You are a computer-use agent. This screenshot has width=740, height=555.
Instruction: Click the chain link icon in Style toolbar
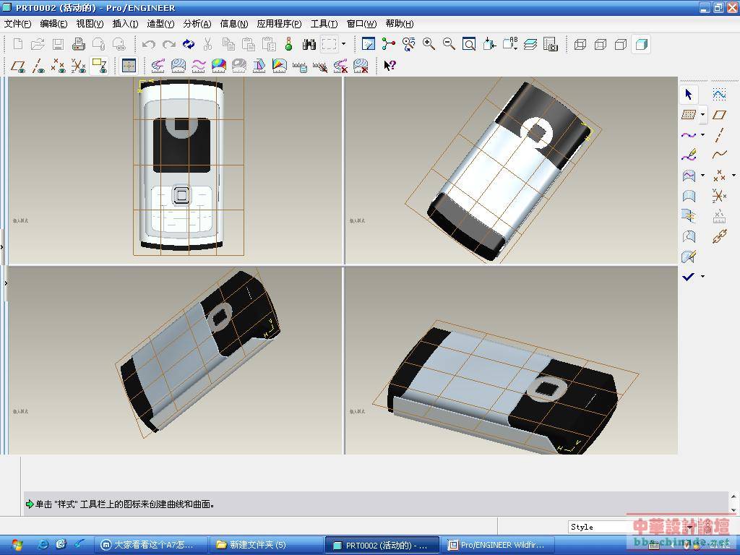[x=719, y=236]
